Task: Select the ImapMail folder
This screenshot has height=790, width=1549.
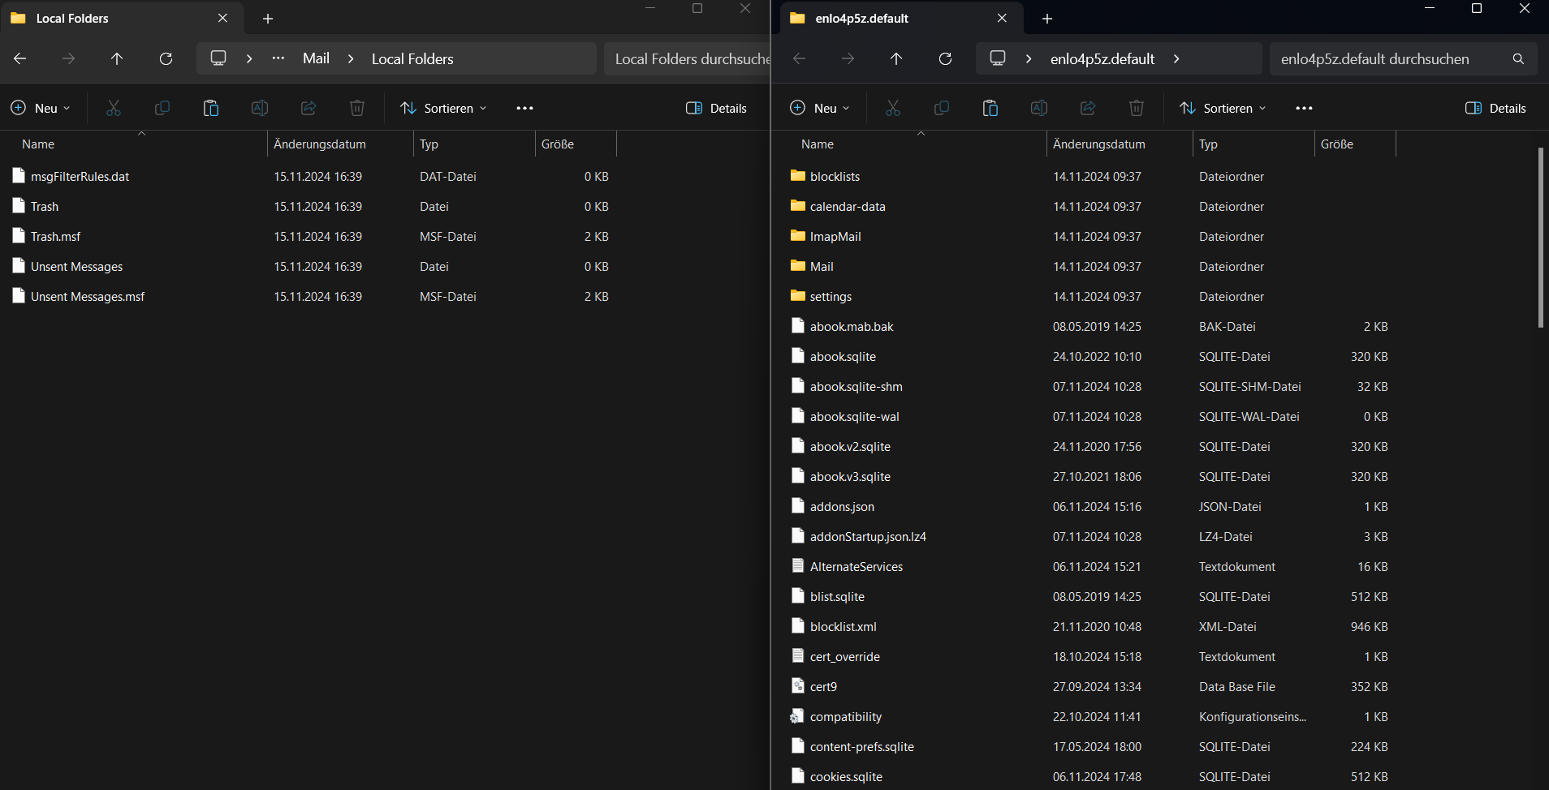Action: pos(835,236)
